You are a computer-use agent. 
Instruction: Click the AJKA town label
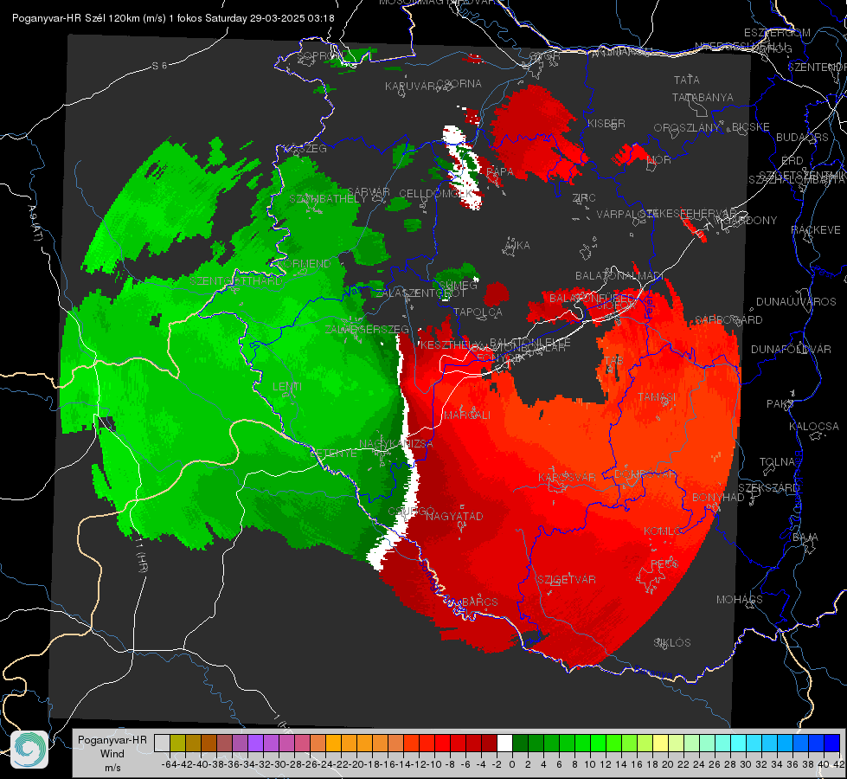(x=517, y=246)
